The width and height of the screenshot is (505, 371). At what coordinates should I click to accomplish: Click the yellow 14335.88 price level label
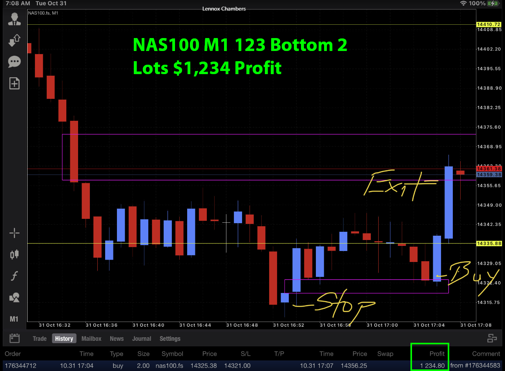click(489, 244)
